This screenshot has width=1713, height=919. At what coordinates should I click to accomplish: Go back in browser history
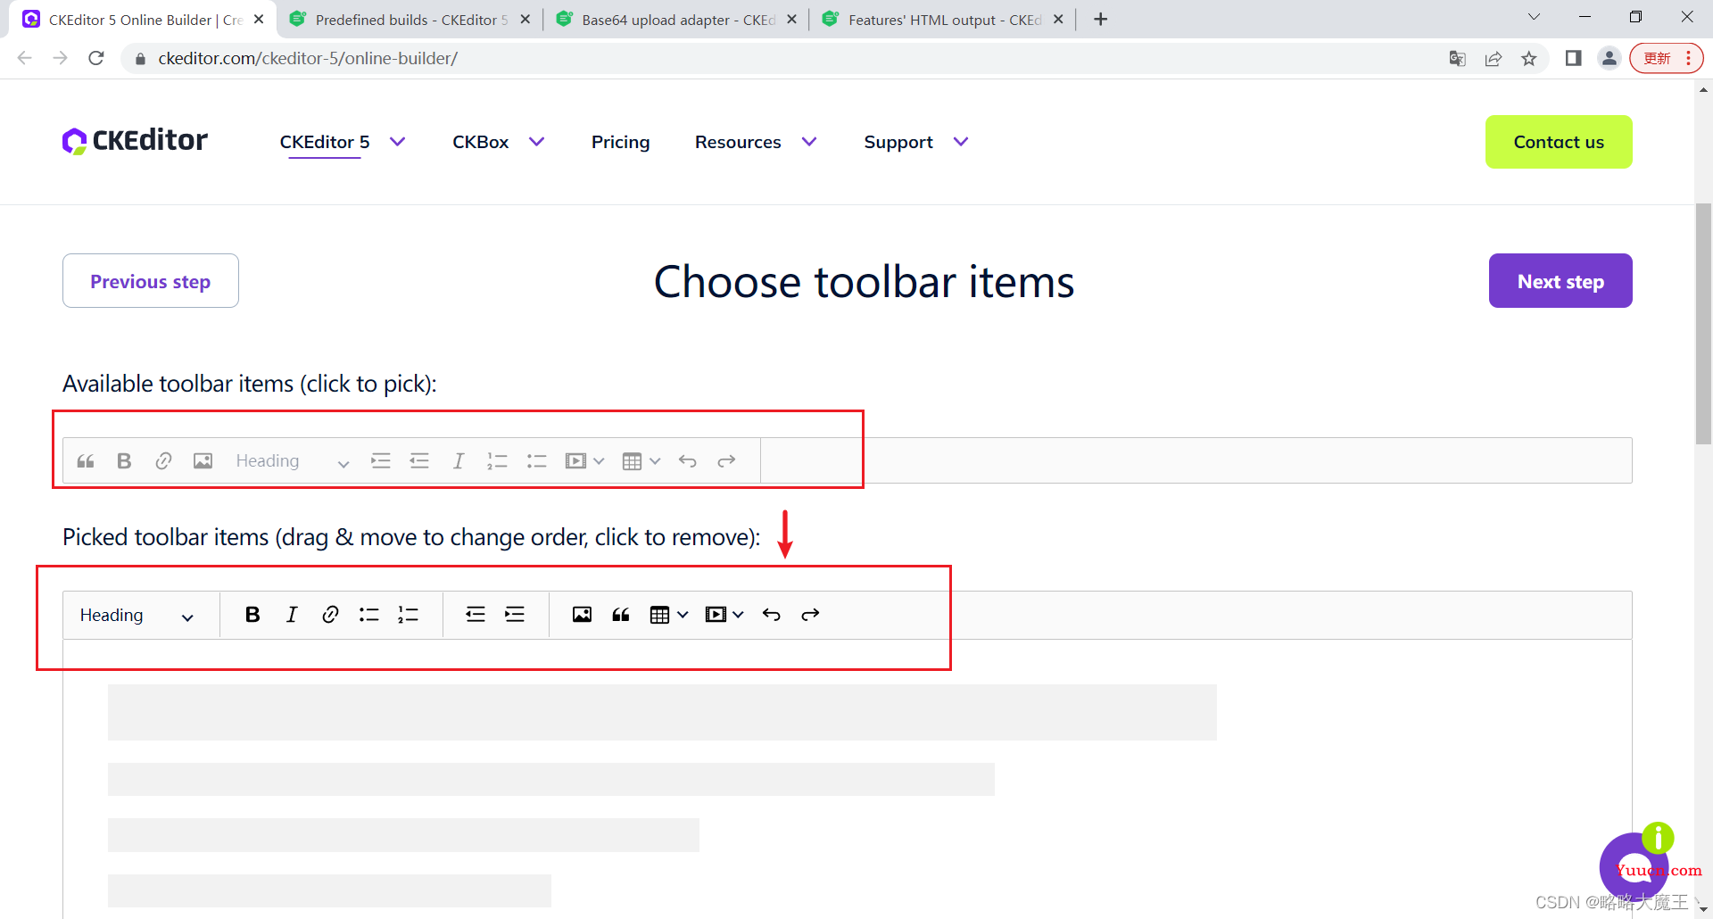25,58
